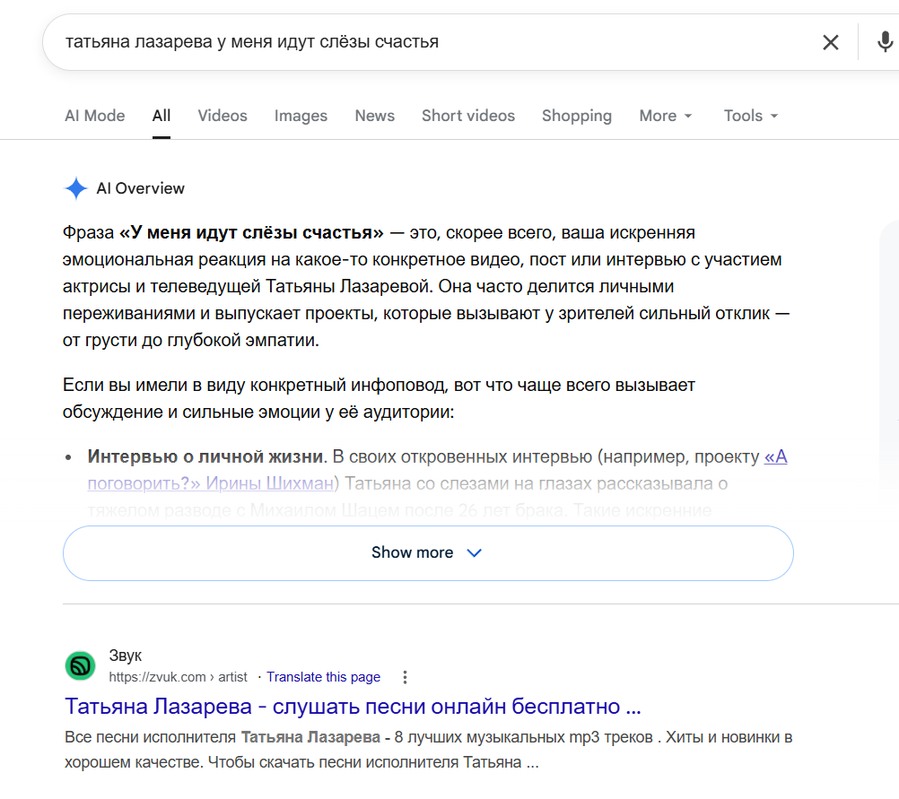Open the Zvuk result options menu
Screen dimensions: 899x799
tap(405, 677)
